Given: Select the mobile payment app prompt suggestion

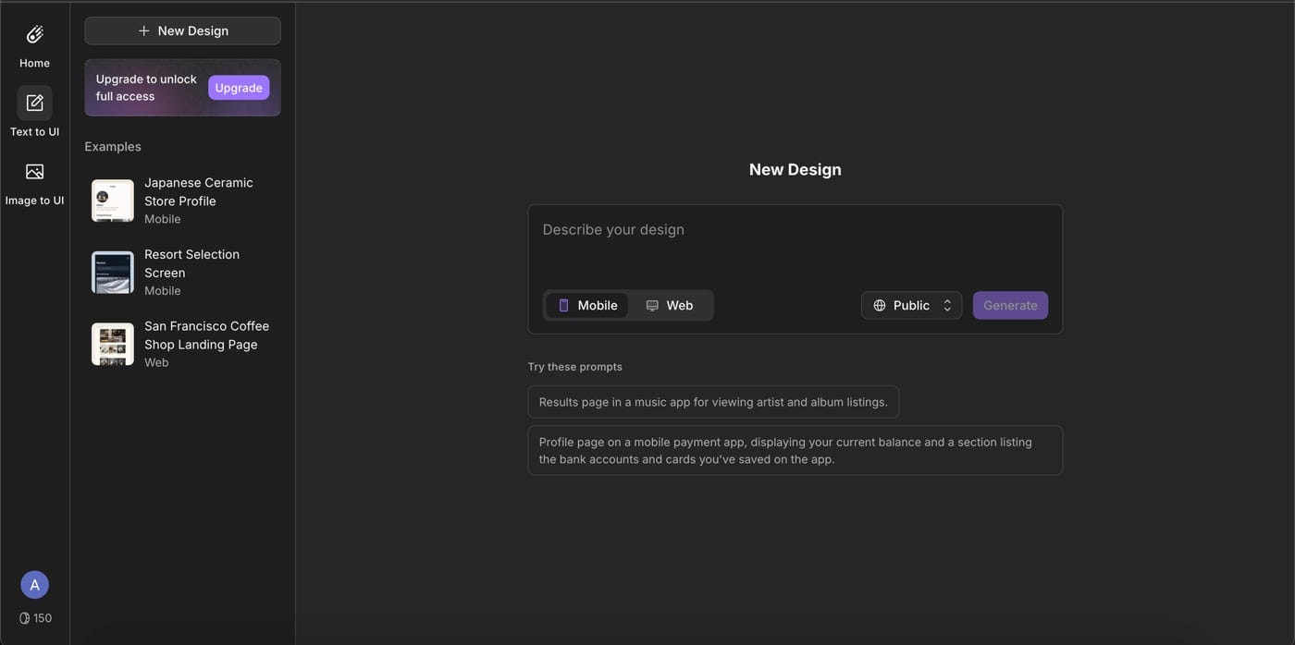Looking at the screenshot, I should (795, 450).
